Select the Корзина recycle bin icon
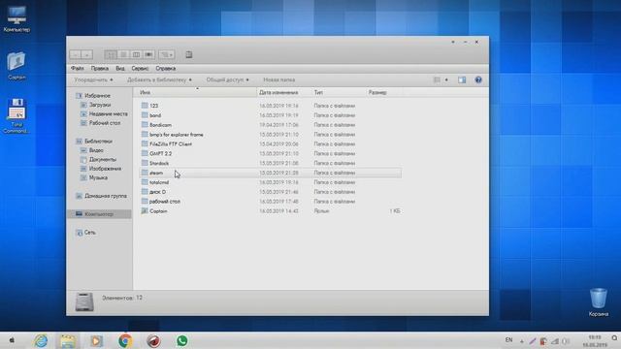 598,302
